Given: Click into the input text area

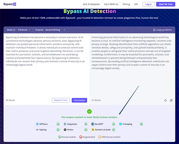Looking at the screenshot, I should pyautogui.click(x=47, y=66).
